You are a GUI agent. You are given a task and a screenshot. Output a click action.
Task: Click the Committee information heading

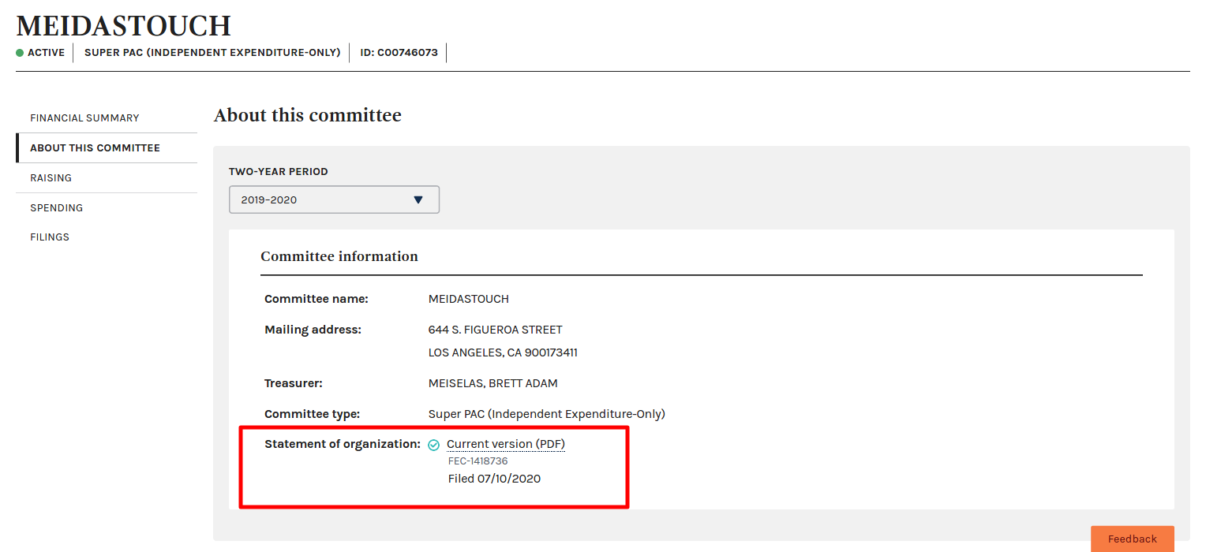click(339, 256)
